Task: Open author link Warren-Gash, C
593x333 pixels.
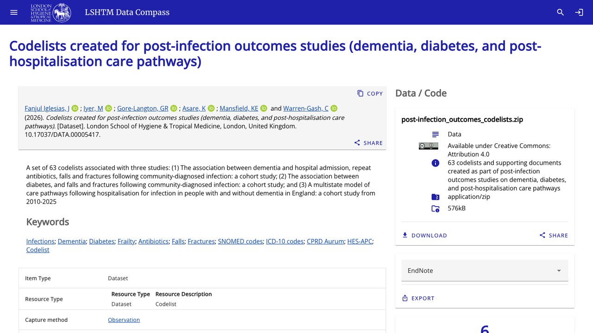Action: tap(306, 108)
